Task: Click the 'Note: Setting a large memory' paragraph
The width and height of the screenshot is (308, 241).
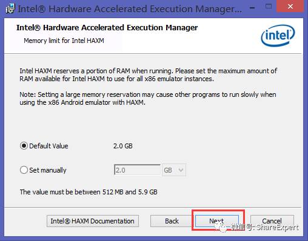Action: coord(148,99)
